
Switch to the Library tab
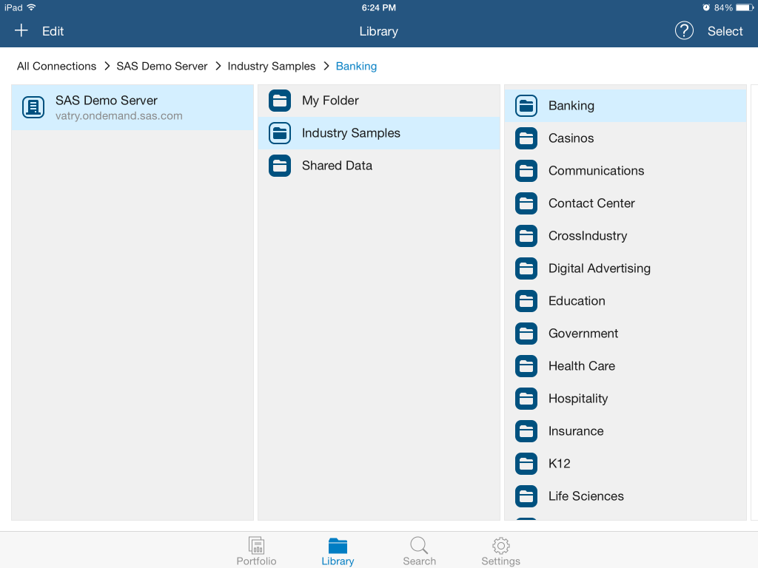coord(338,551)
